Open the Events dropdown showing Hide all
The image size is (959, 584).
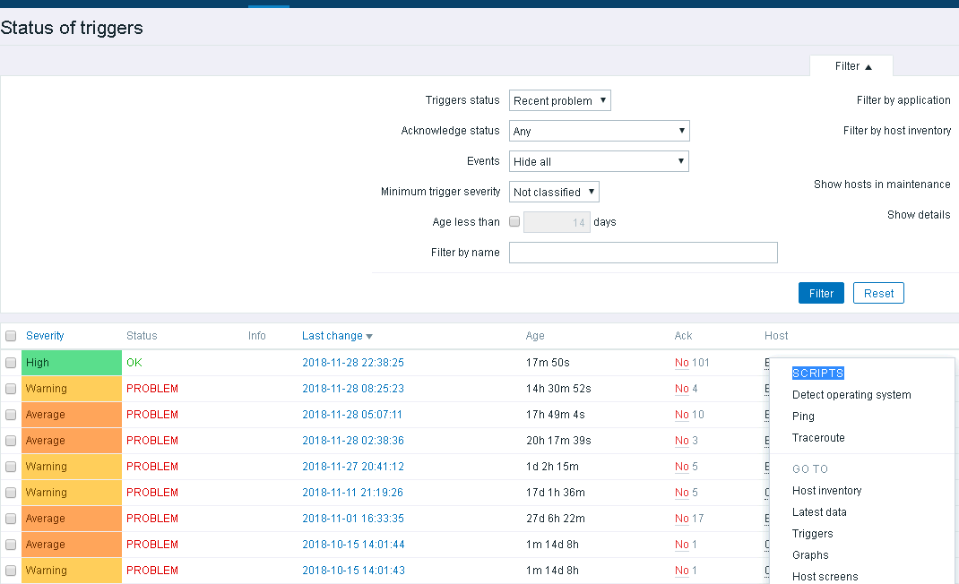click(599, 161)
